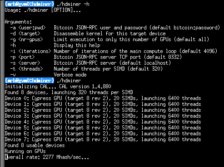Click the '-v' Verbose mode line
The width and height of the screenshot is (224, 167).
click(48, 75)
